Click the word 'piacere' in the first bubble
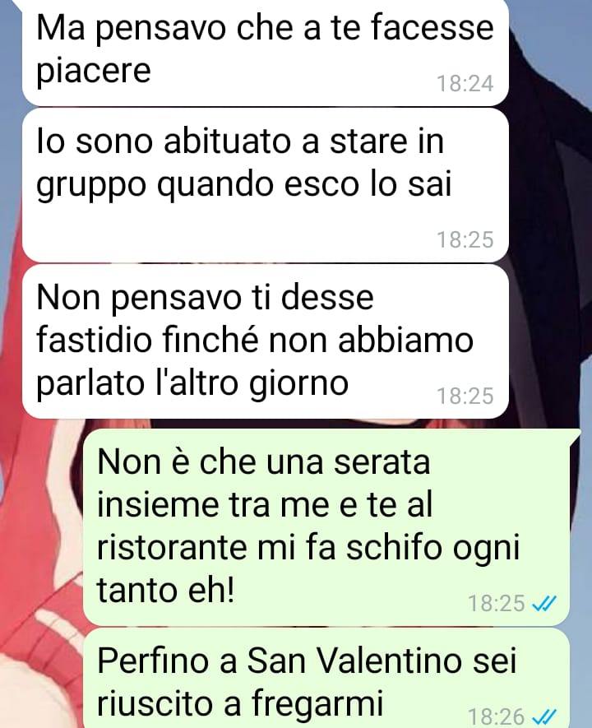592x728 pixels. click(x=94, y=72)
